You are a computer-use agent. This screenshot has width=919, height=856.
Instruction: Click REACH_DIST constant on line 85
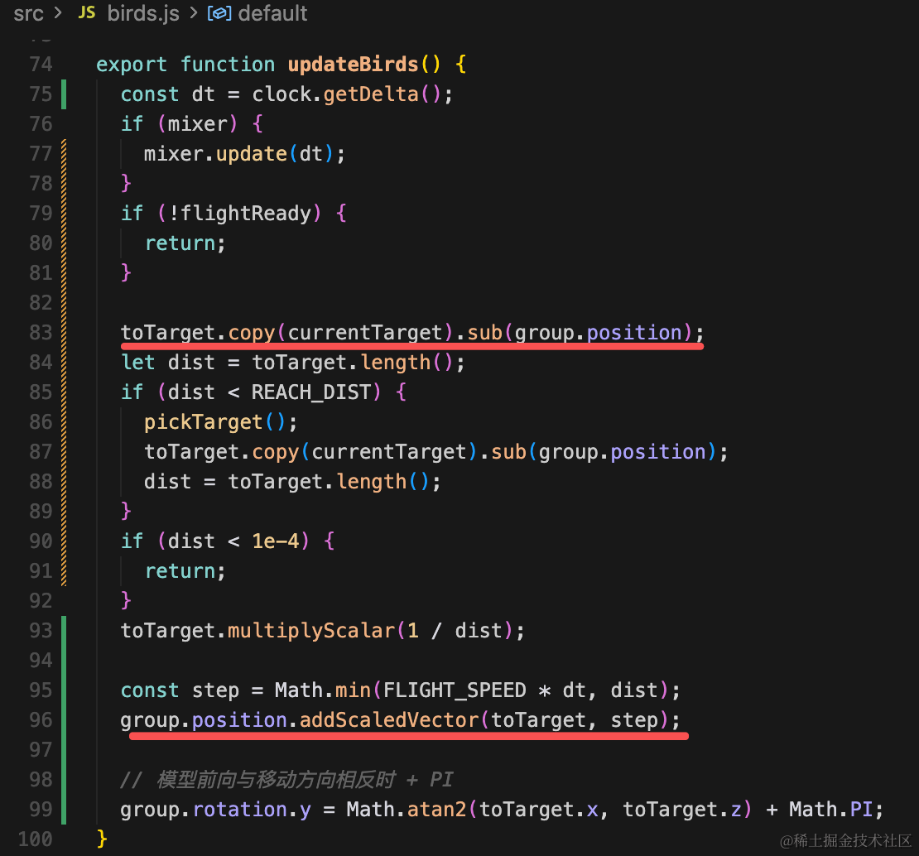[310, 392]
